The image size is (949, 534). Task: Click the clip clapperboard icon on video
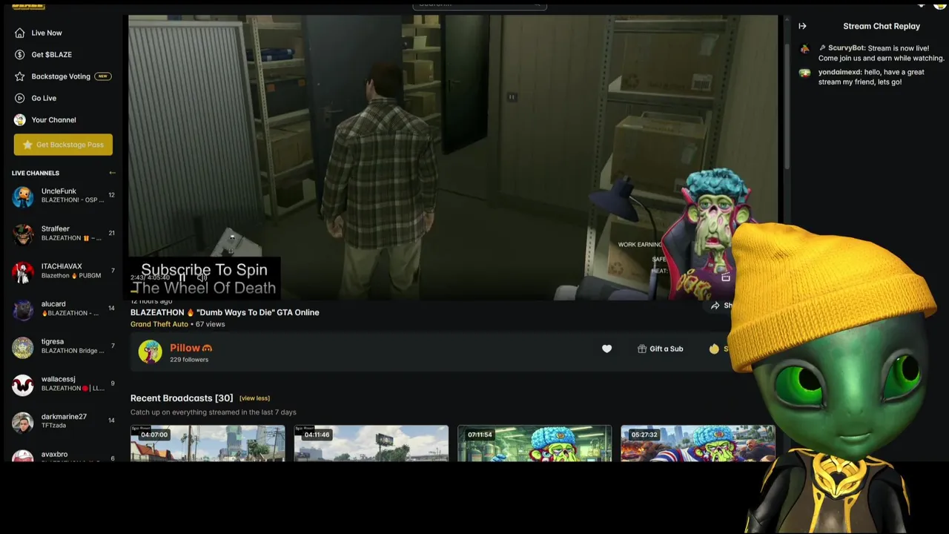[x=726, y=277]
